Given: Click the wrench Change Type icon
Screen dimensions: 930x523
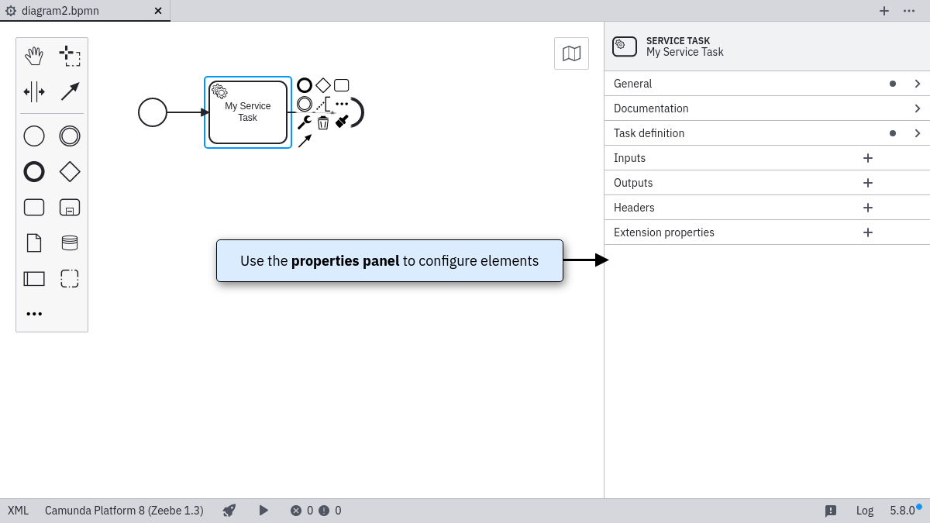Looking at the screenshot, I should pos(304,122).
